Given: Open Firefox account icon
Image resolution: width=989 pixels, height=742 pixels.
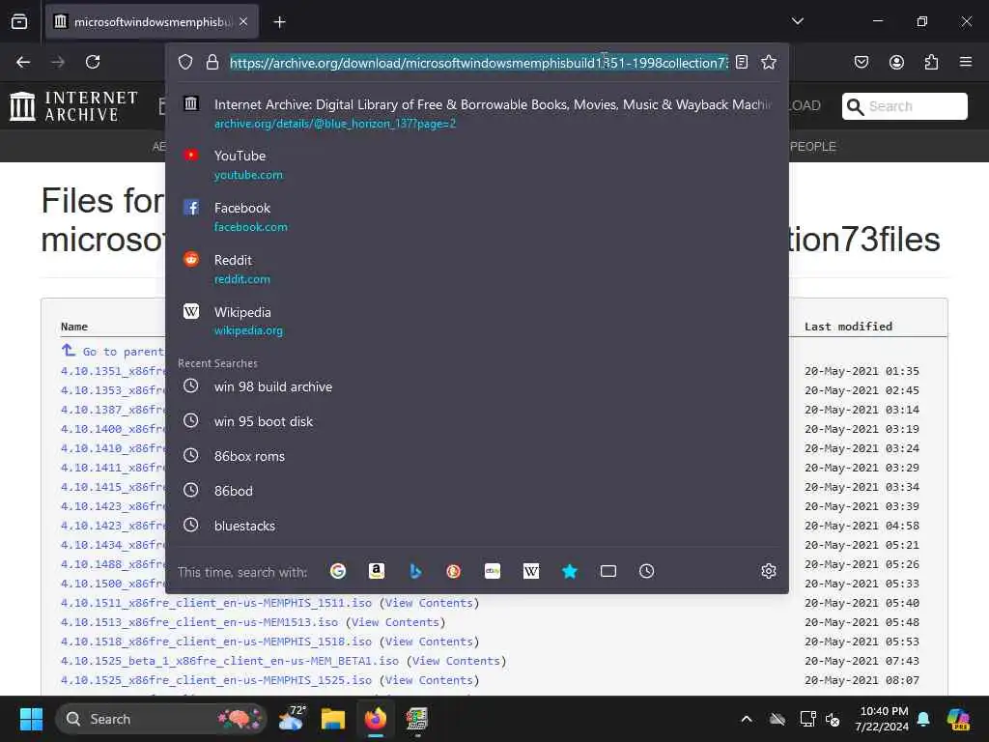Looking at the screenshot, I should (x=896, y=62).
